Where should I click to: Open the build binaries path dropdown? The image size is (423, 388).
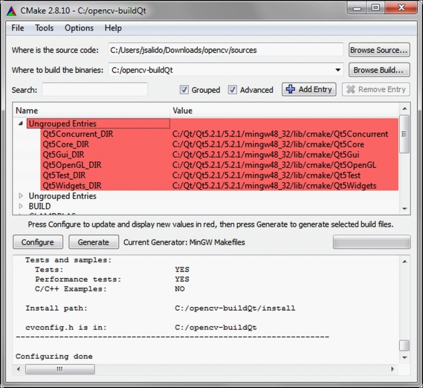338,70
